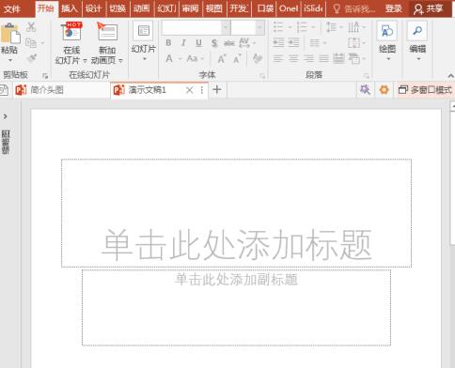The image size is (455, 368).
Task: Click the Bullets list icon
Action: tap(278, 27)
